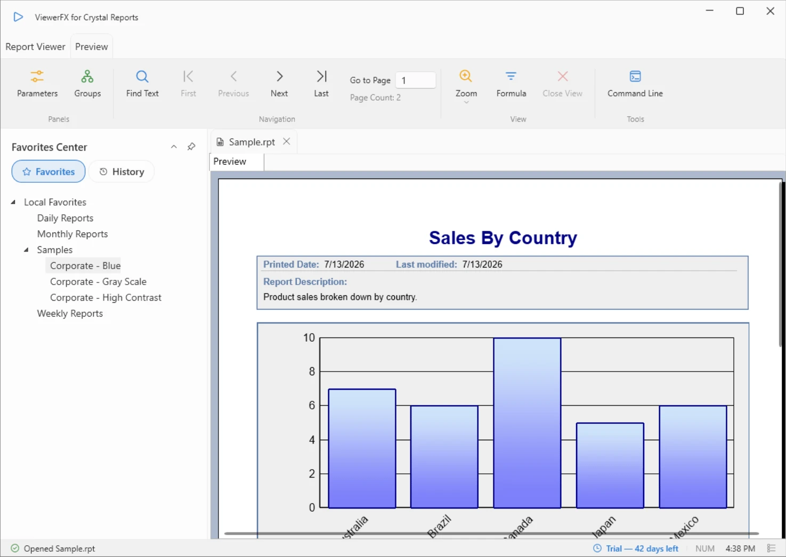Screen dimensions: 786x557
Task: Switch to the Favorites toggle
Action: click(48, 172)
